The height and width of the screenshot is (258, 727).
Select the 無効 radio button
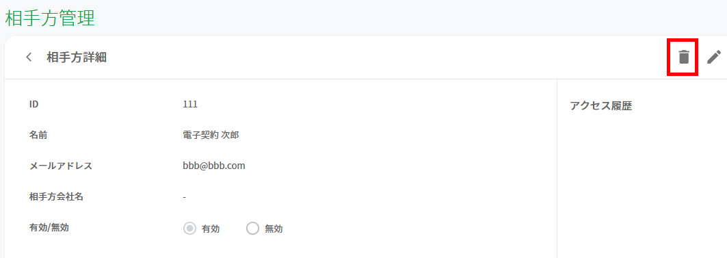pyautogui.click(x=252, y=229)
